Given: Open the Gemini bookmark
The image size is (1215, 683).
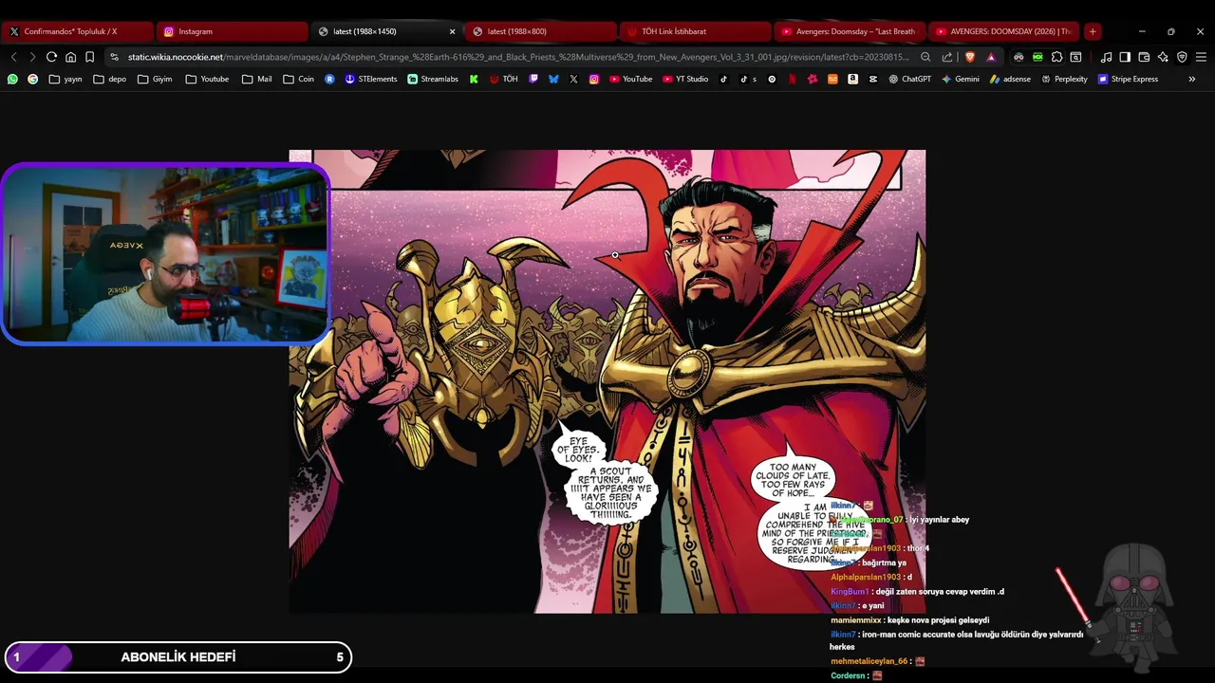Looking at the screenshot, I should (x=961, y=79).
